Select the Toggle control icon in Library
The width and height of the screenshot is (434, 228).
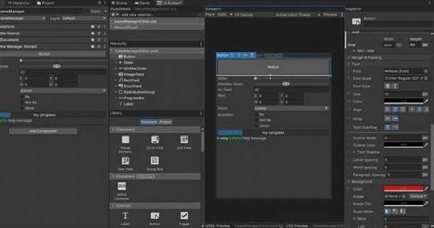tap(184, 216)
